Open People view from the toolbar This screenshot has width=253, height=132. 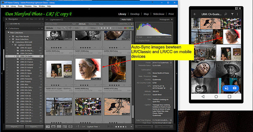[70, 127]
